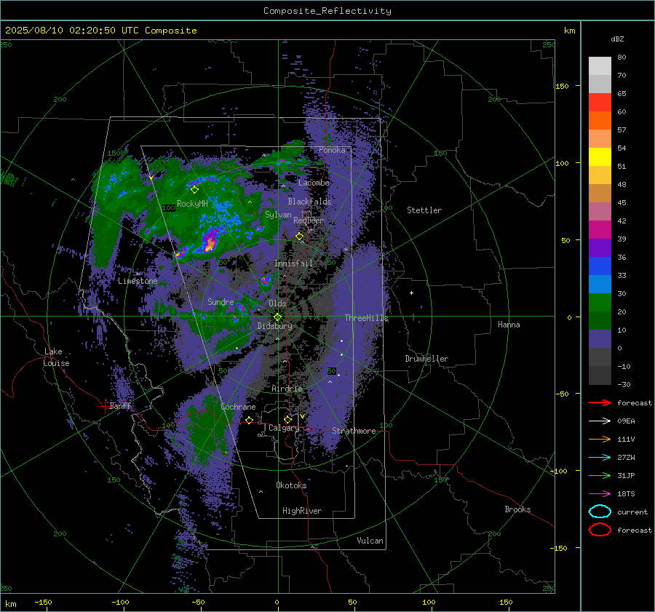This screenshot has height=612, width=655.
Task: Click the Cochrane town label
Action: click(238, 407)
